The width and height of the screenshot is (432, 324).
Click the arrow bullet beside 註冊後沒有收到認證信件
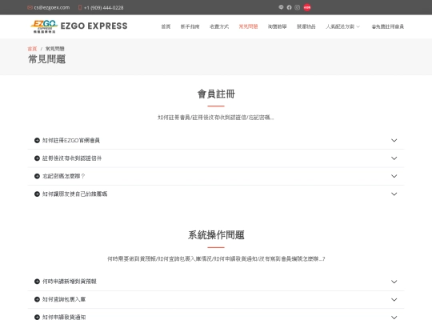tap(37, 158)
